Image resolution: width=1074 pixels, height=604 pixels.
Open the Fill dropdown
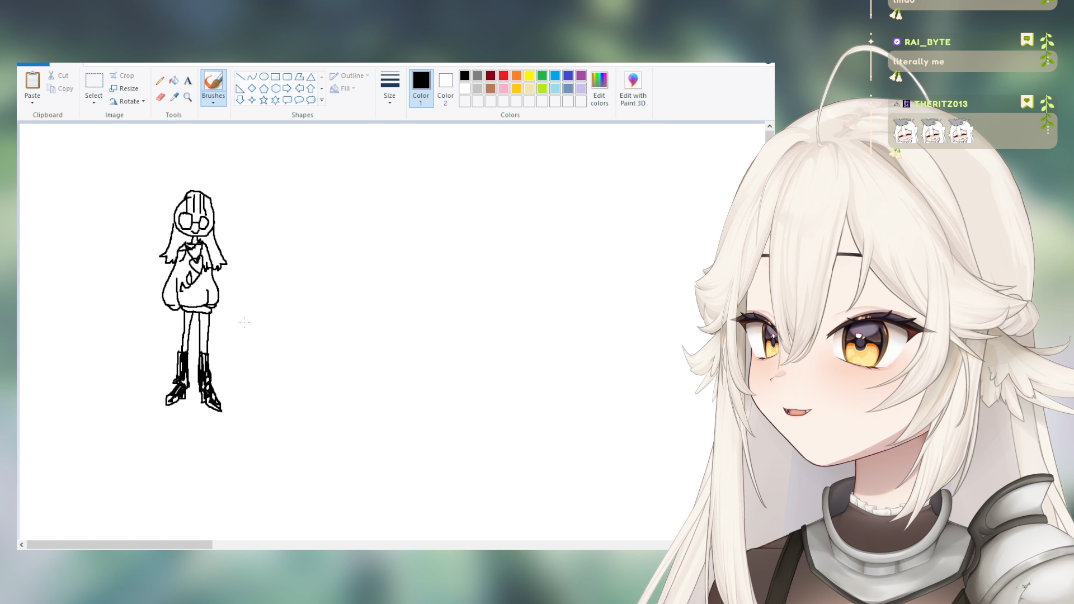point(343,88)
